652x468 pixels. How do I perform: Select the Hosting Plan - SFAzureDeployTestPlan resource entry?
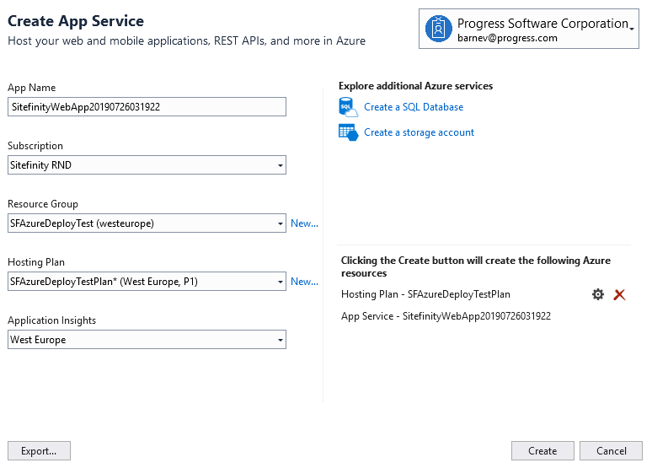click(x=425, y=294)
